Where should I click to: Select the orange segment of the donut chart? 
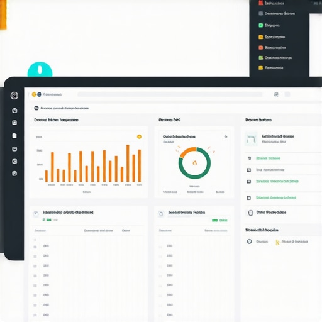(187, 152)
